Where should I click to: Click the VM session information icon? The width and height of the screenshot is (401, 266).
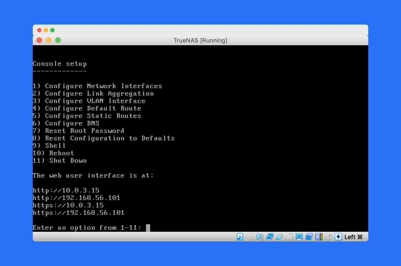pyautogui.click(x=318, y=237)
